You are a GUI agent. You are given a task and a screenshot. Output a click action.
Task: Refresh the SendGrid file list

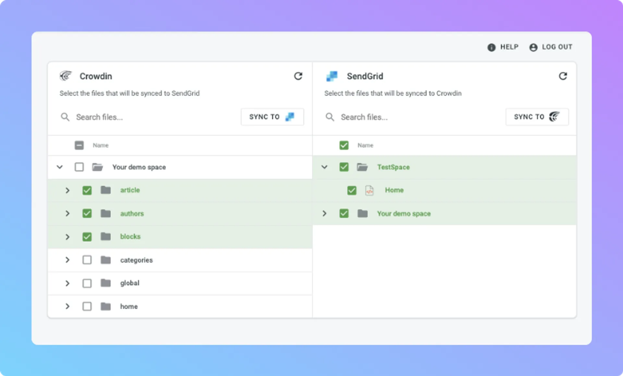click(563, 76)
